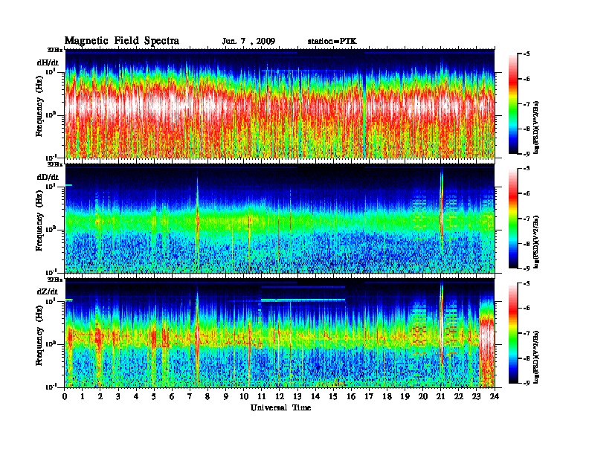589x455 pixels.
Task: Click hour "4" on the Universal Time axis
Action: point(136,396)
